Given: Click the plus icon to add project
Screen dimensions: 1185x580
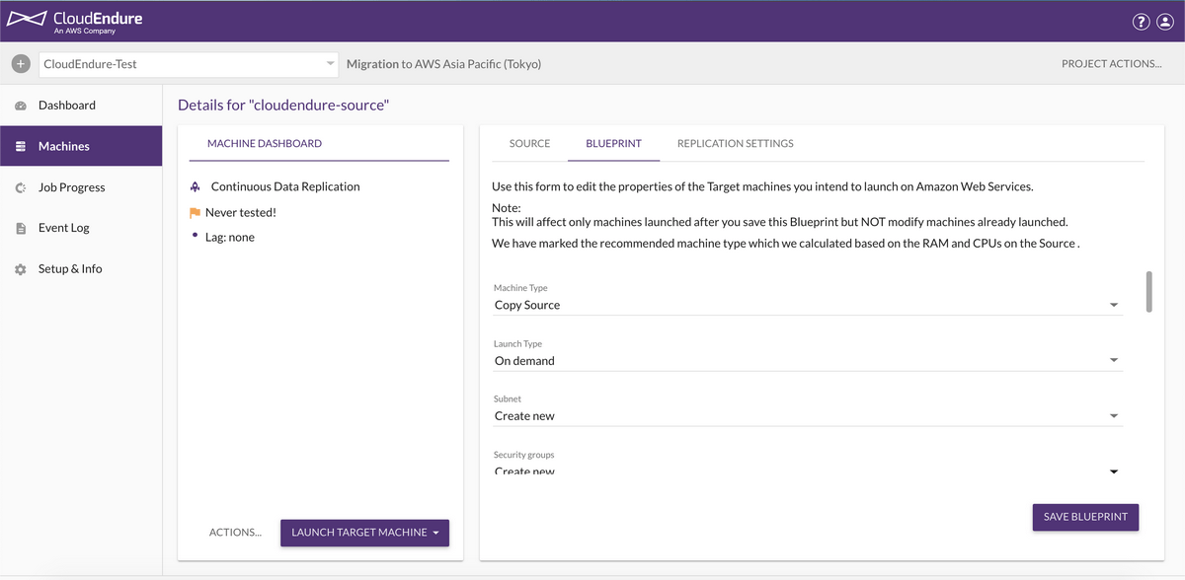Looking at the screenshot, I should [x=21, y=64].
